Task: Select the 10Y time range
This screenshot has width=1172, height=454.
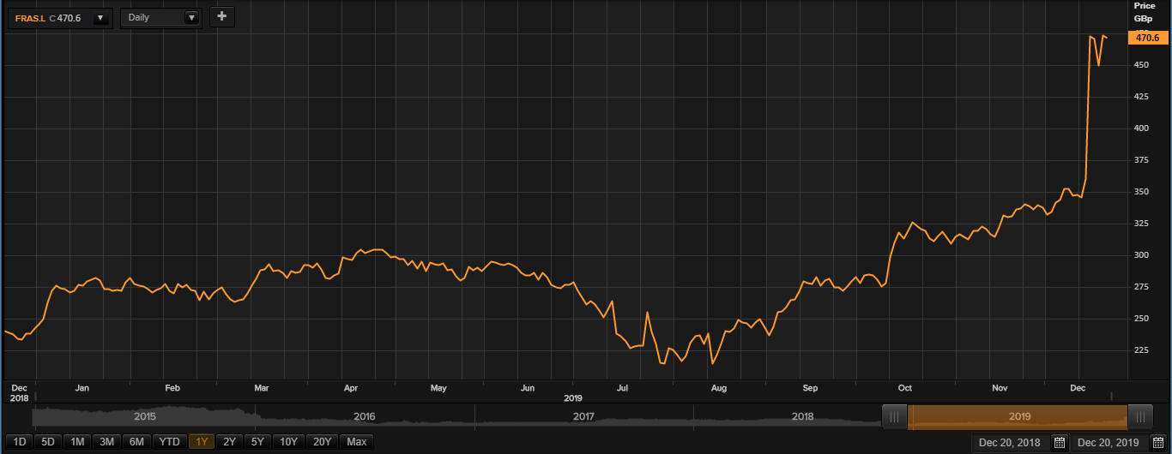Action: point(288,442)
